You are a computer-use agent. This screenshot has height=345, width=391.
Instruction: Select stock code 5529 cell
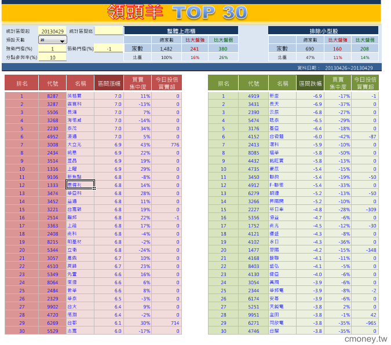52,331
